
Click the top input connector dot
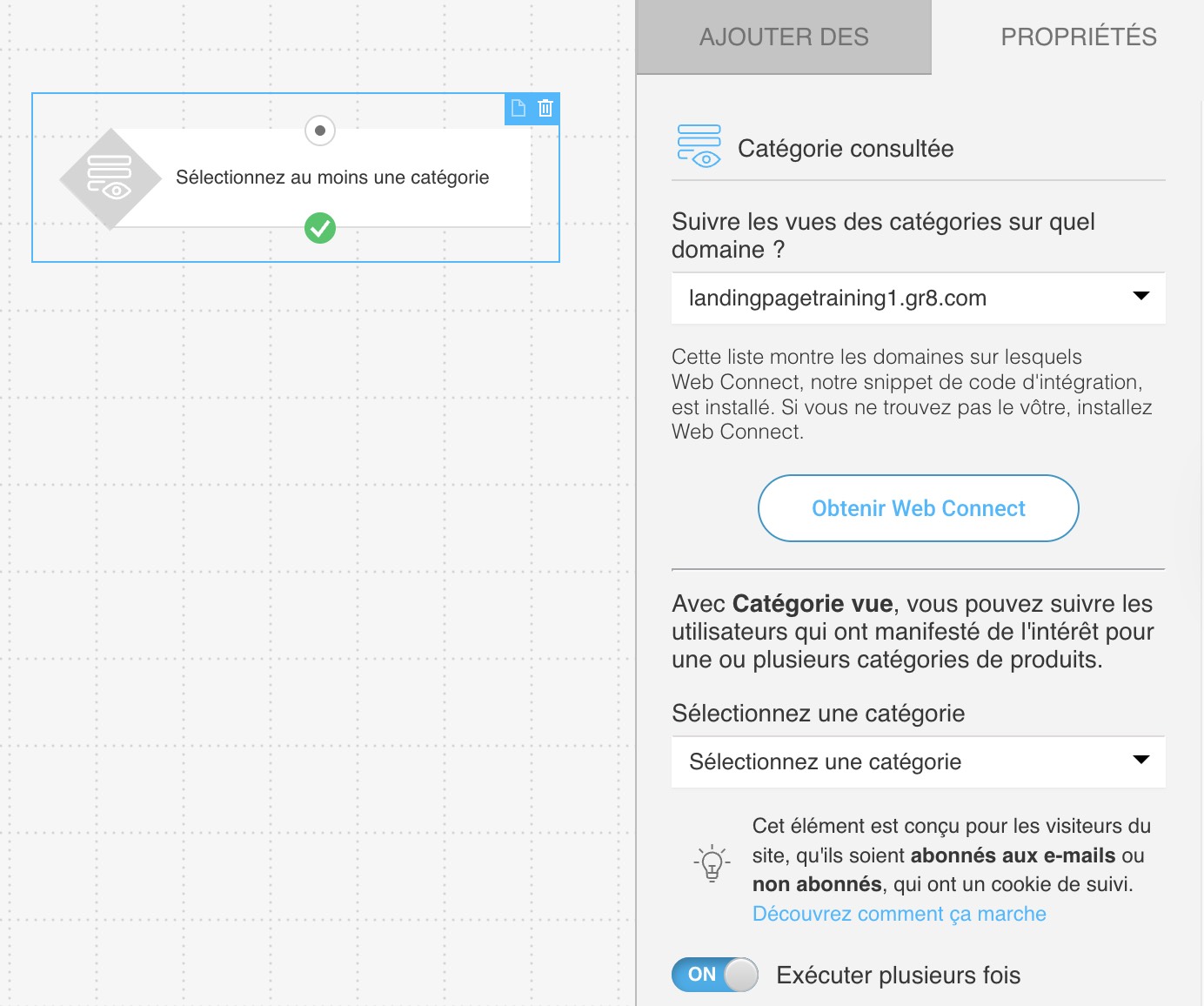pos(320,131)
